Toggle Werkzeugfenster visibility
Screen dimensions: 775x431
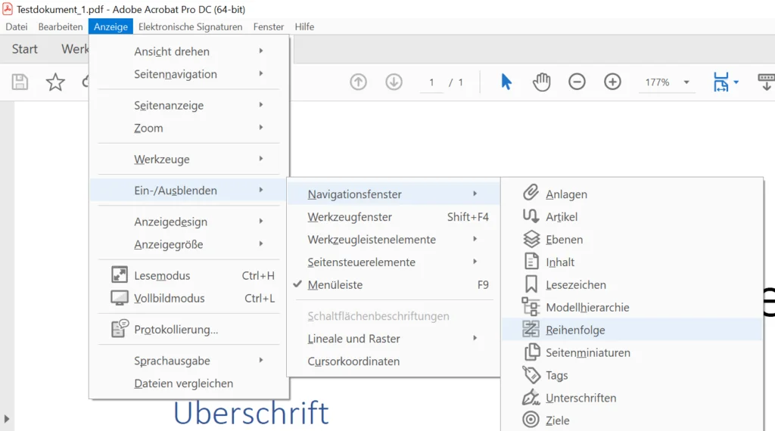tap(350, 217)
